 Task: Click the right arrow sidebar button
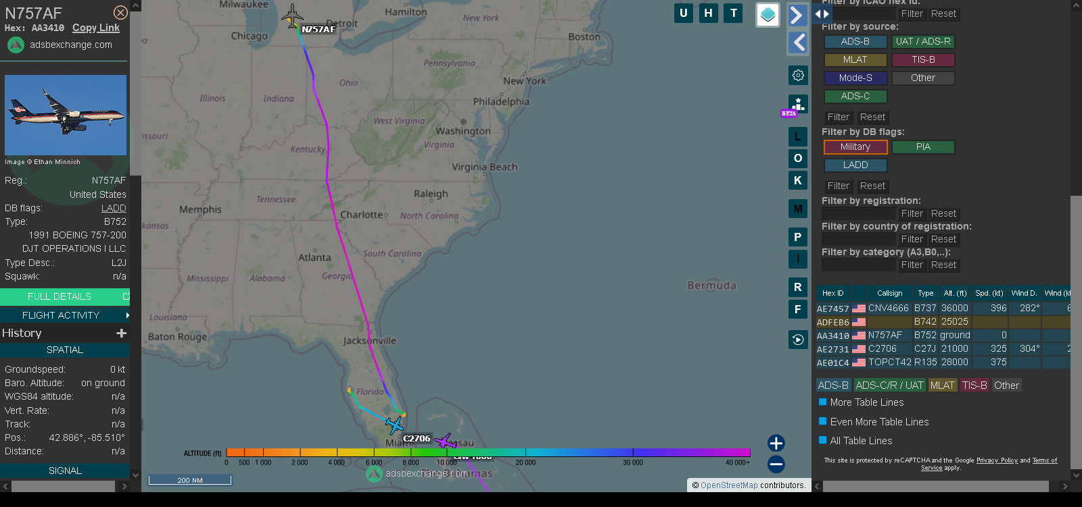click(x=798, y=16)
